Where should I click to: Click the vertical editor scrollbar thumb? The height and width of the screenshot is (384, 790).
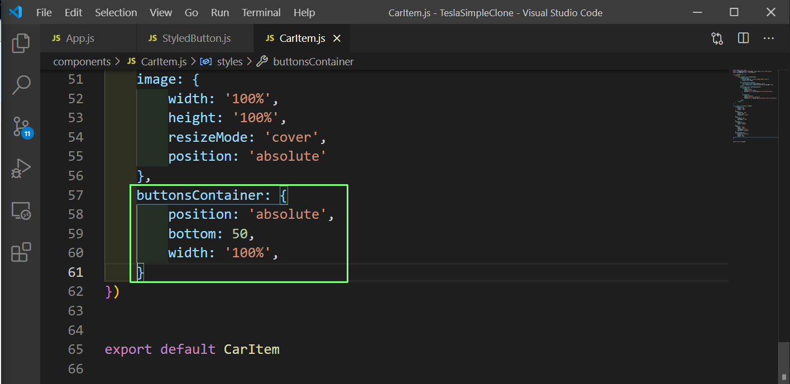(x=784, y=363)
